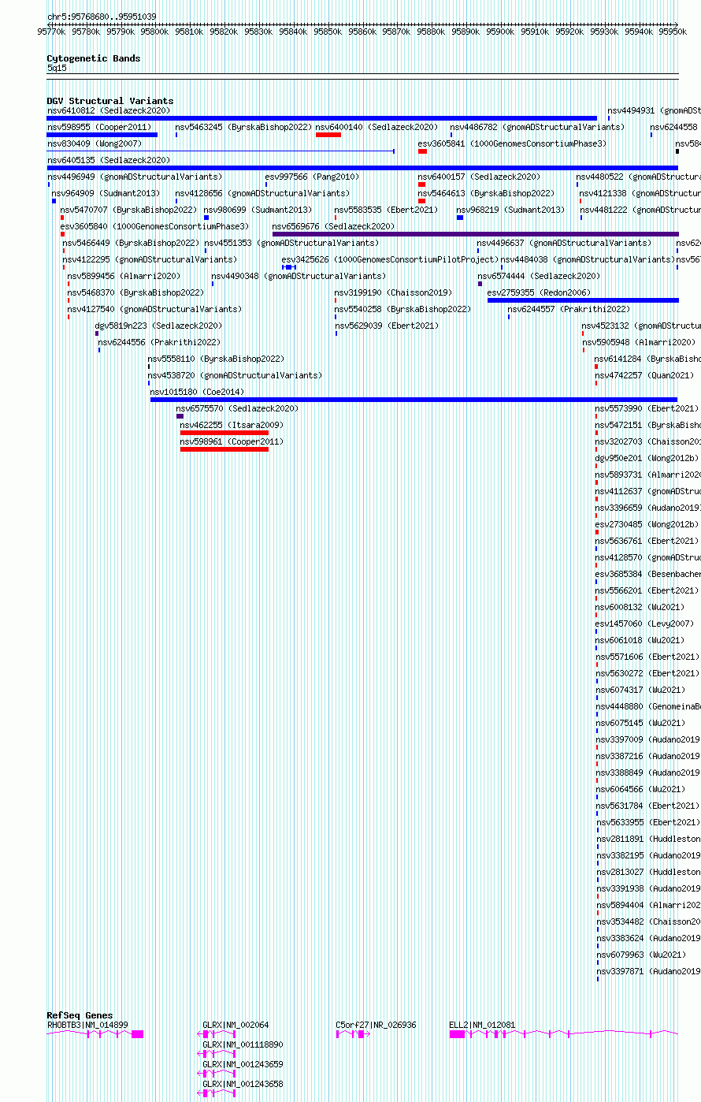Select esv1457060 (Levy2007) label
The height and width of the screenshot is (1102, 701).
(644, 624)
